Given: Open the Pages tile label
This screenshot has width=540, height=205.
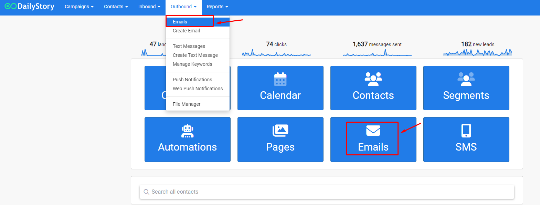Looking at the screenshot, I should 280,147.
